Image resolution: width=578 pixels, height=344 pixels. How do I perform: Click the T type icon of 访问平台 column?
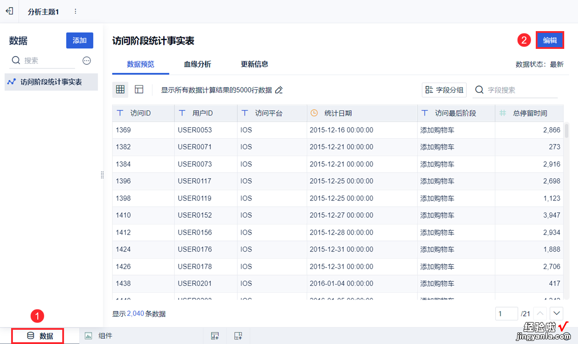(x=245, y=113)
